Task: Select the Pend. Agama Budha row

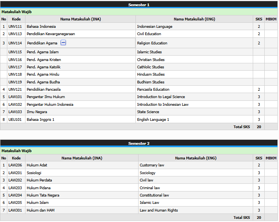Action: [x=43, y=82]
